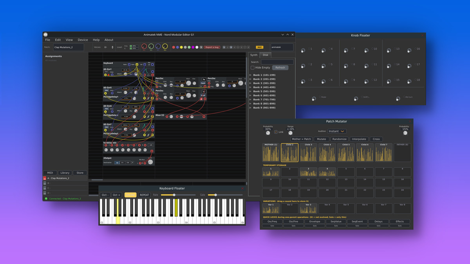Click knob 5 in Knob Floater
Viewport: 470px width, 264px height.
click(x=324, y=66)
